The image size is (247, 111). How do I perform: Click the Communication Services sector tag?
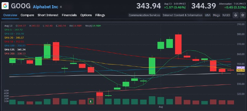[144, 15]
